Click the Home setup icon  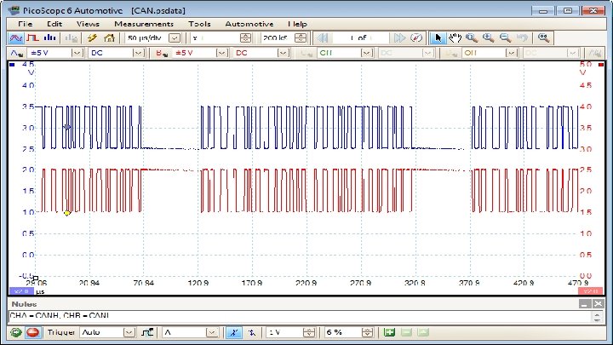108,38
